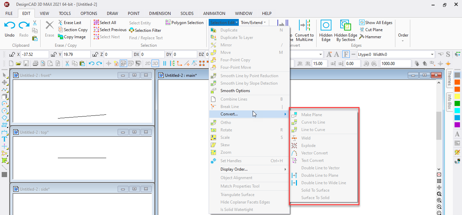This screenshot has width=462, height=215.
Task: Click the field showing 1000.00
Action: pos(395,64)
